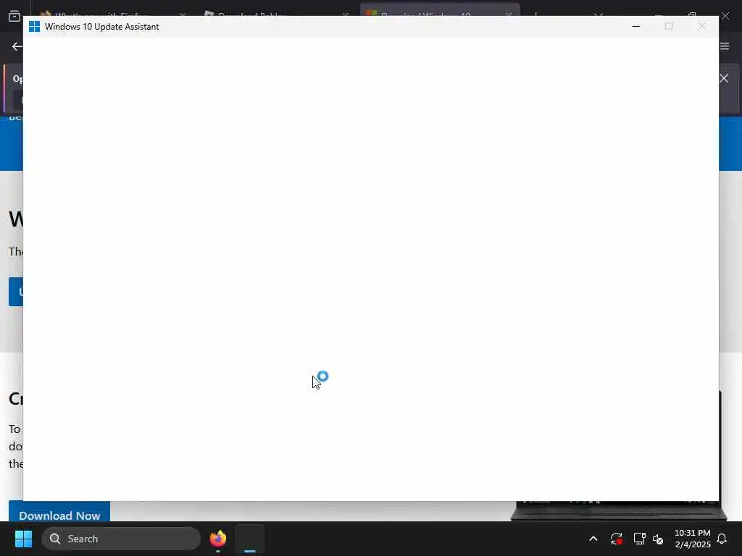Click the taskbar Search box
This screenshot has height=556, width=742.
121,539
